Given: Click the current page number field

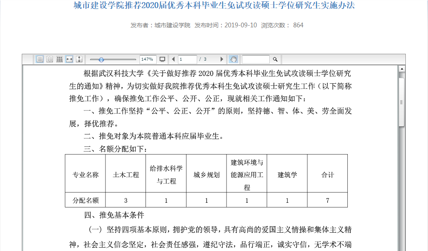Looking at the screenshot, I should pos(187,59).
